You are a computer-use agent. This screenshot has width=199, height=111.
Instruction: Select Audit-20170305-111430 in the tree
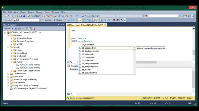30,65
